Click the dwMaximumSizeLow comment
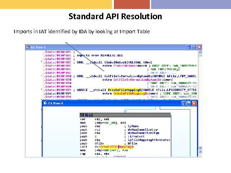Screen dimensions: 231x173 (142, 130)
